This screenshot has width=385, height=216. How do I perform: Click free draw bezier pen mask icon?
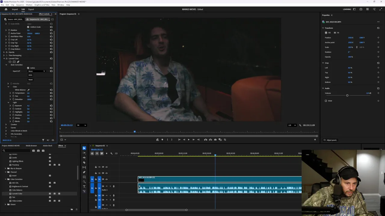[18, 62]
